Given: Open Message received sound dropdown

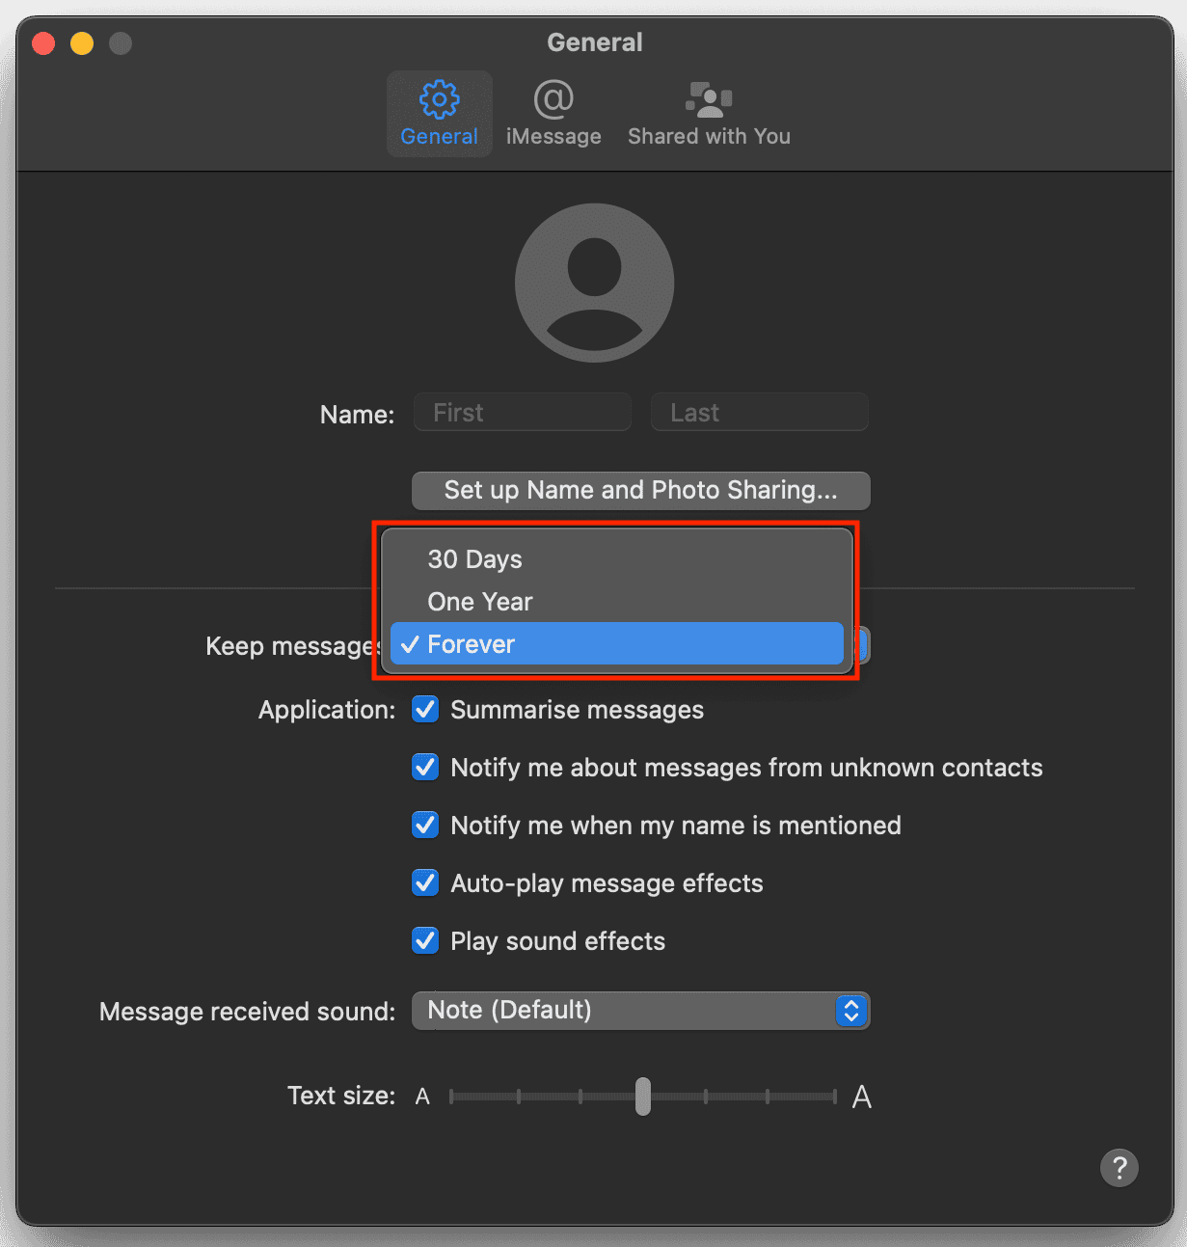Looking at the screenshot, I should click(x=640, y=1011).
